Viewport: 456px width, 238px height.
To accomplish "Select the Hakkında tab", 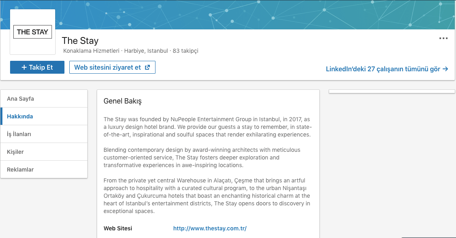I will (44, 116).
